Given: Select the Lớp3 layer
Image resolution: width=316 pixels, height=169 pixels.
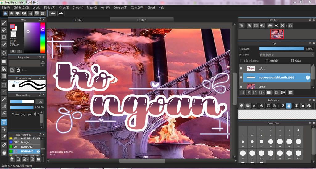Looking at the screenshot, I should pyautogui.click(x=275, y=87).
